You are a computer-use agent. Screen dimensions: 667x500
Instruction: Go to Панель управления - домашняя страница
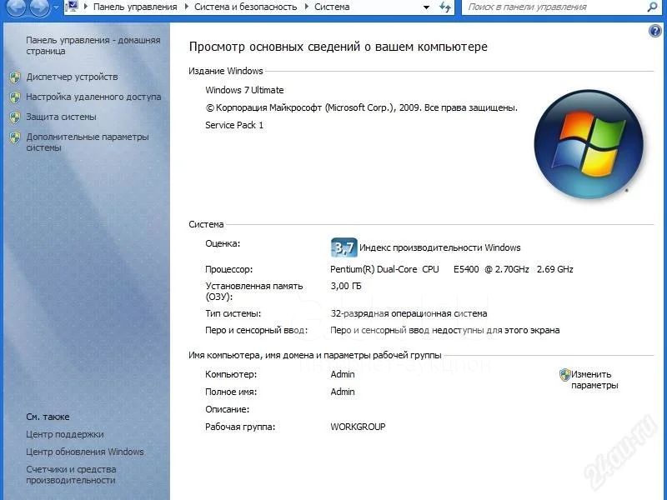click(x=93, y=46)
